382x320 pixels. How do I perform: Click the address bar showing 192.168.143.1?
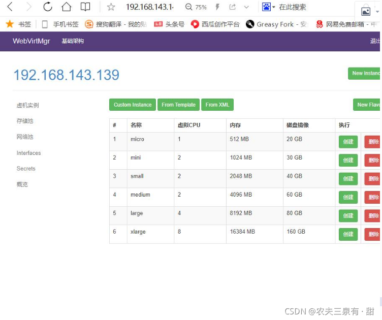click(149, 7)
